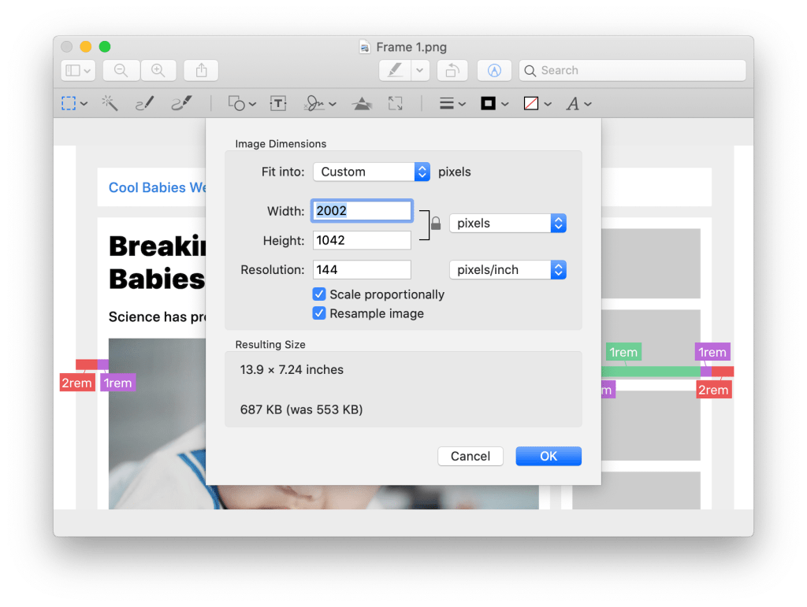This screenshot has width=807, height=607.
Task: Toggle the Markup toolbar button
Action: pos(494,70)
